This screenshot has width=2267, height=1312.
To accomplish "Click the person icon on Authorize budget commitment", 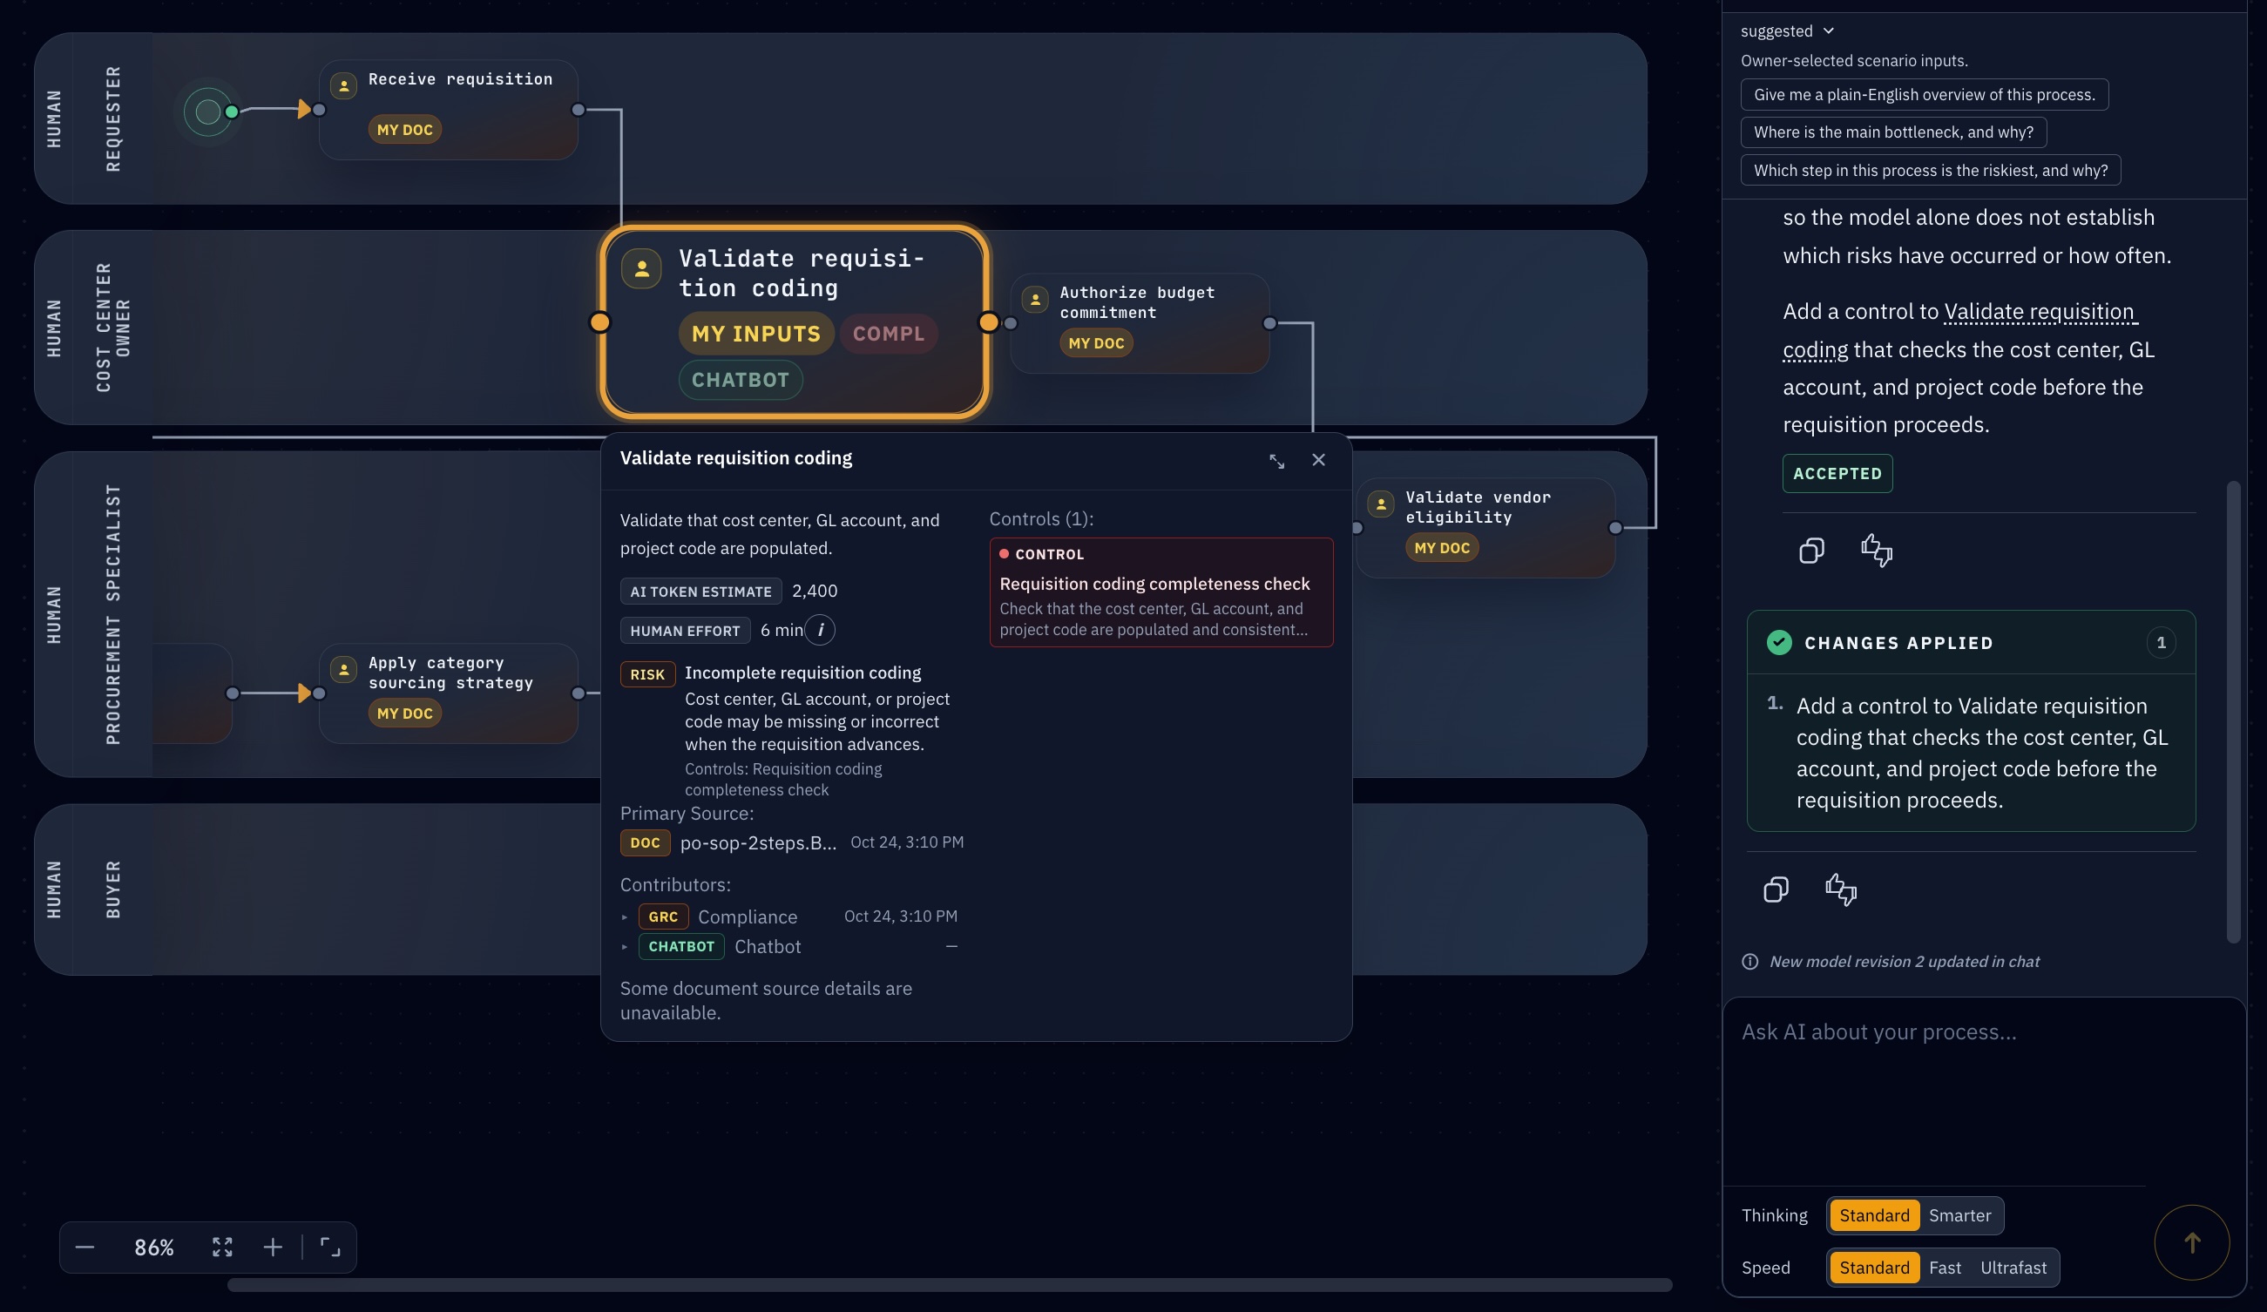I will click(x=1034, y=299).
